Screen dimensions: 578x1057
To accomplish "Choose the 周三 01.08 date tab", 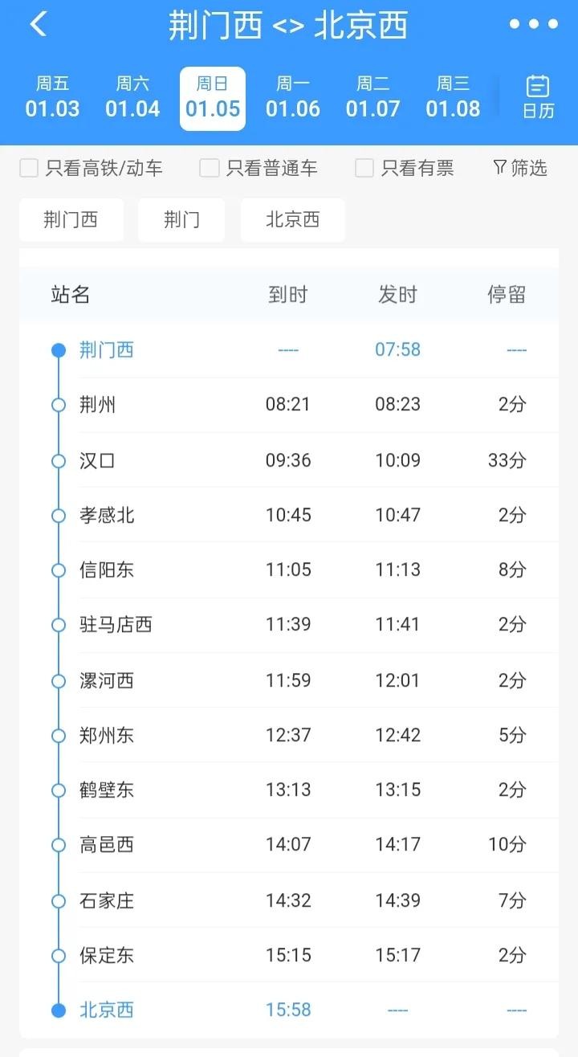I will pos(453,98).
